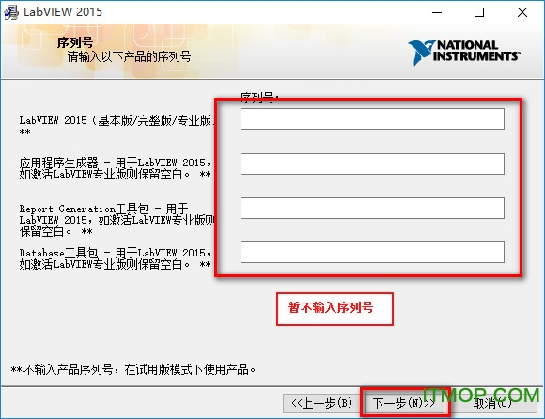
Task: Select the Report Generation toolkit serial field
Action: (x=372, y=209)
